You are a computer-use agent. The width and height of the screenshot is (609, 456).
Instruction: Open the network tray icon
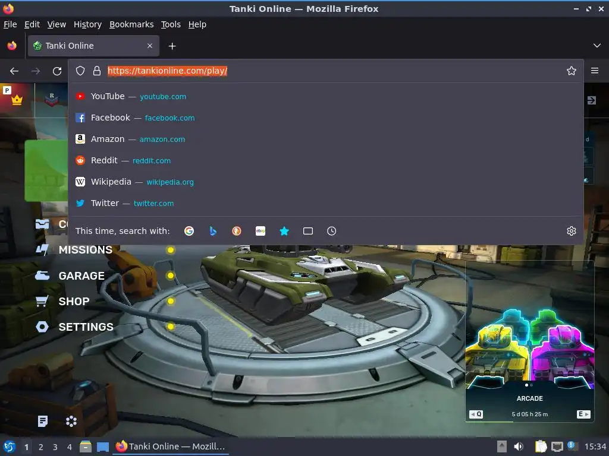pyautogui.click(x=557, y=446)
